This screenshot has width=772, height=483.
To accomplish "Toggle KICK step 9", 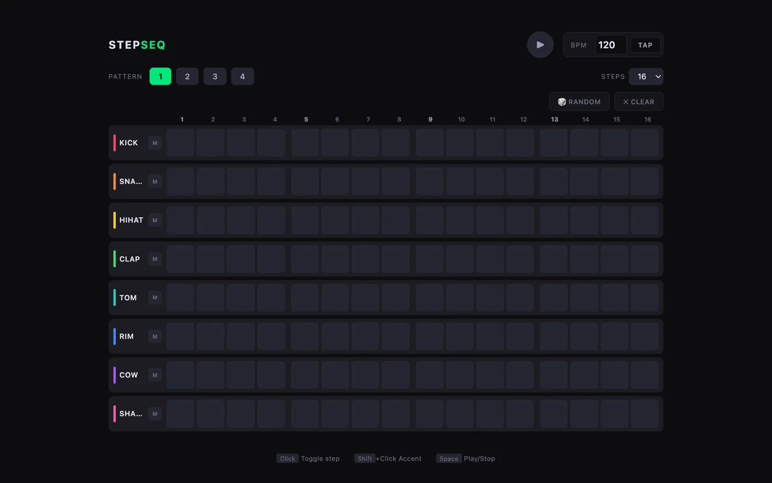I will (x=429, y=143).
